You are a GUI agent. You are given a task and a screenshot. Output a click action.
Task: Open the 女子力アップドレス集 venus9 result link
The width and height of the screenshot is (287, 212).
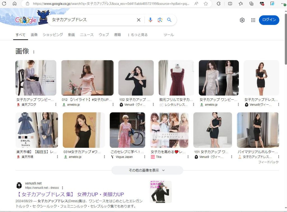(70, 194)
